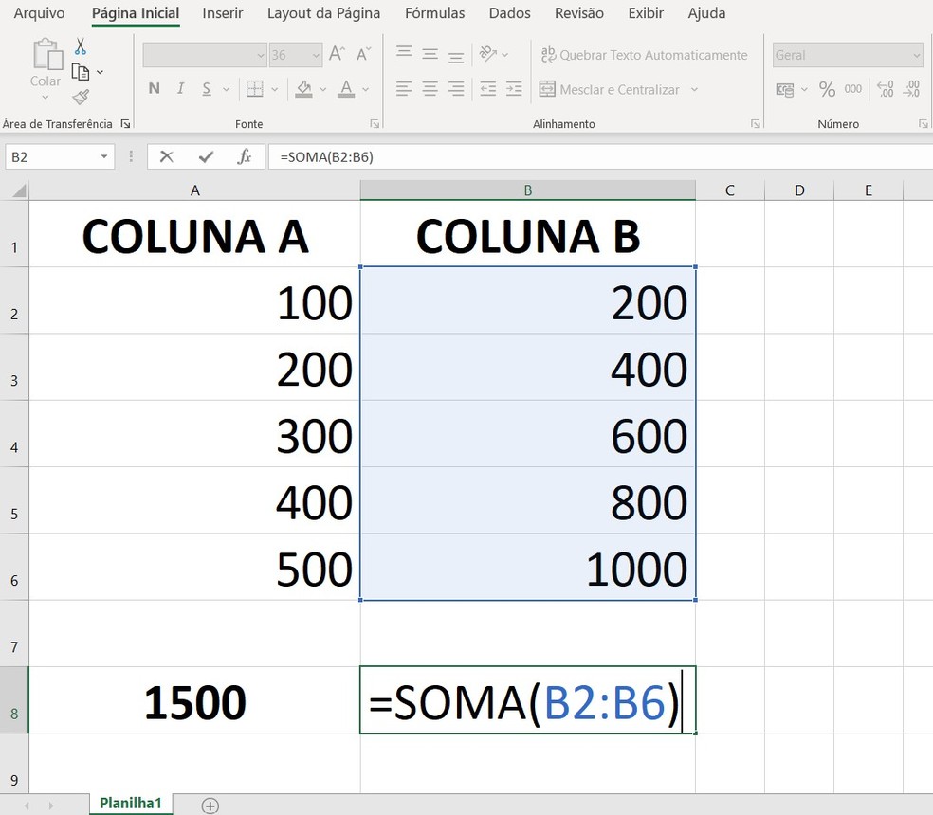Viewport: 933px width, 815px height.
Task: Open the Geral number format dropdown
Action: (x=845, y=55)
